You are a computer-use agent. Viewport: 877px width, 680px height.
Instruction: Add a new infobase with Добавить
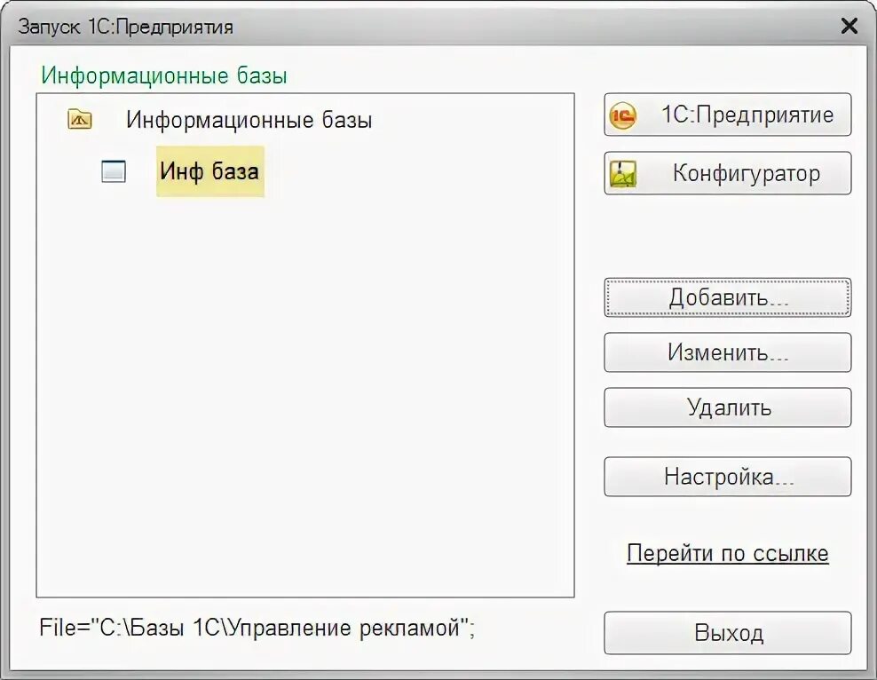tap(728, 297)
